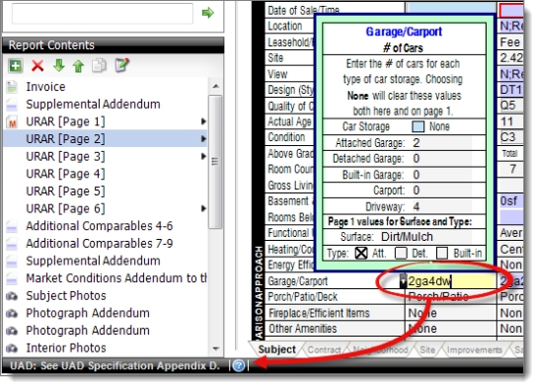Click the Subject Photos camera icon
Viewport: 533px width, 383px height.
pyautogui.click(x=12, y=296)
